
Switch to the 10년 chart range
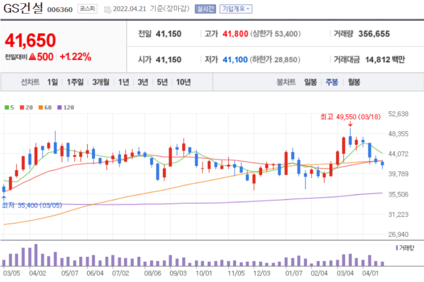point(183,82)
